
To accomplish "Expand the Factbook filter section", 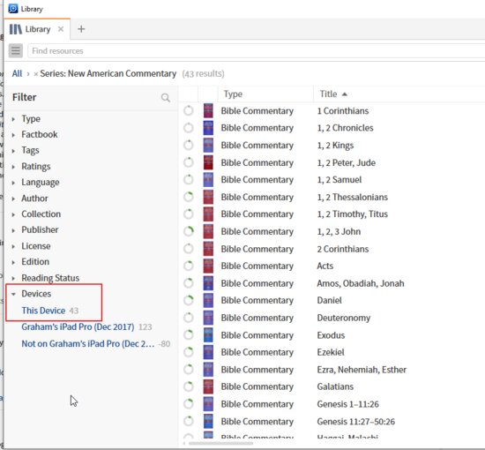I will click(x=13, y=135).
